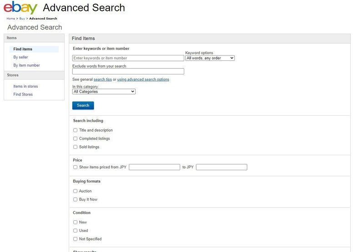Click the Find Items panel heading
Image resolution: width=364 pixels, height=252 pixels.
(x=83, y=39)
